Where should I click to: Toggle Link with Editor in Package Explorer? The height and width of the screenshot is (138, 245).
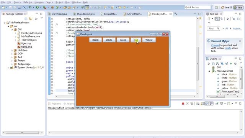[30, 19]
